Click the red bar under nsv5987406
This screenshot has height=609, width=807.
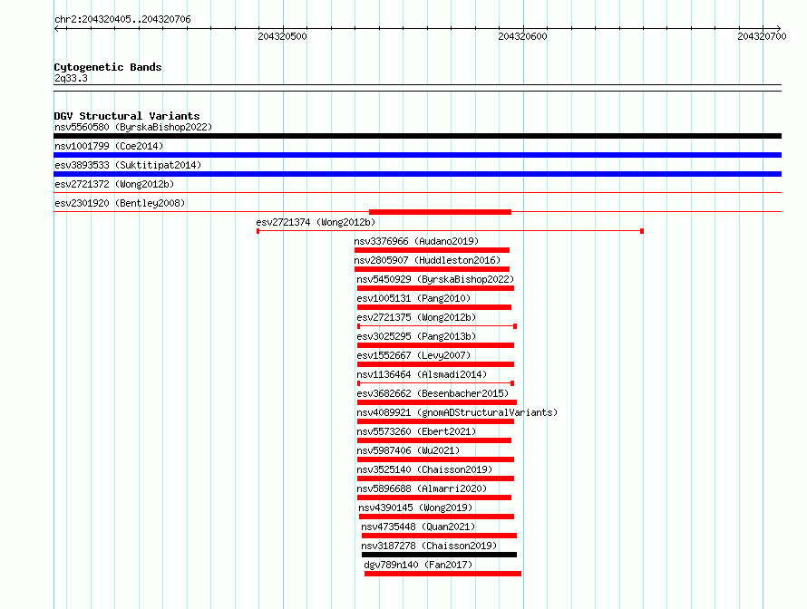pyautogui.click(x=435, y=459)
